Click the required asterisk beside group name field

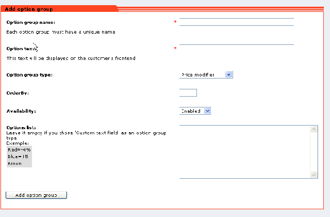[x=175, y=22]
